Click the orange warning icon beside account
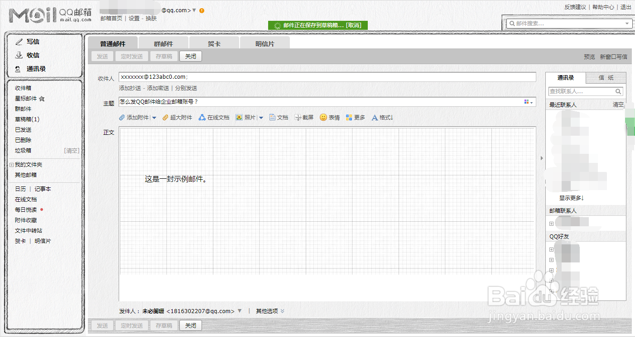The width and height of the screenshot is (635, 338). tap(202, 10)
